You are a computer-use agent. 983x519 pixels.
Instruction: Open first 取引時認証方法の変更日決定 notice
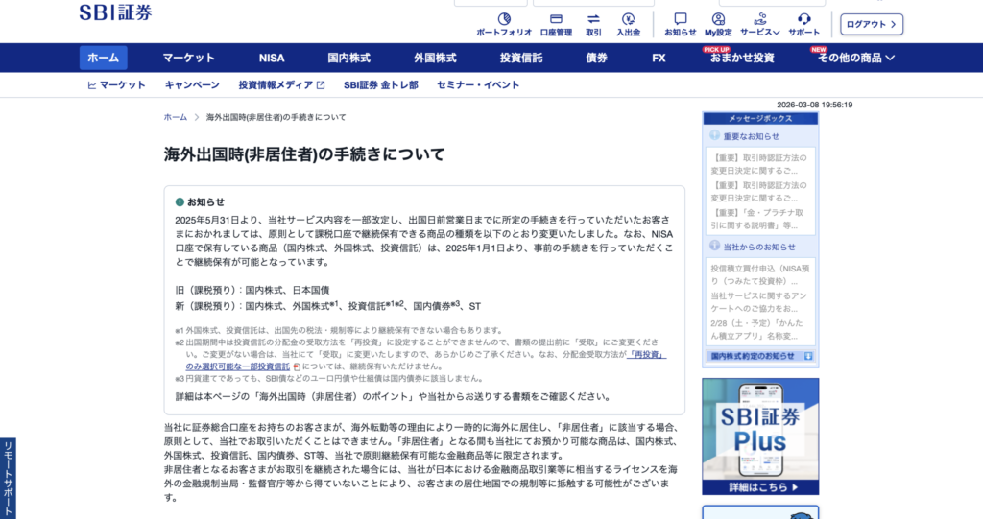[x=760, y=164]
